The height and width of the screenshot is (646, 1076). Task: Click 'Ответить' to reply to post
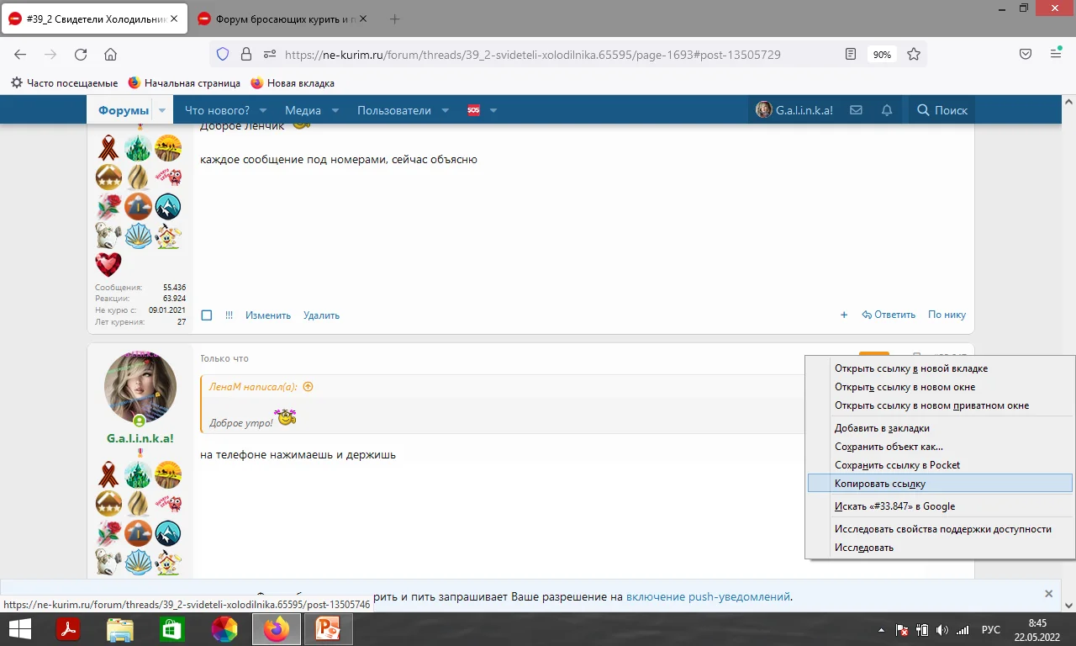tap(889, 315)
